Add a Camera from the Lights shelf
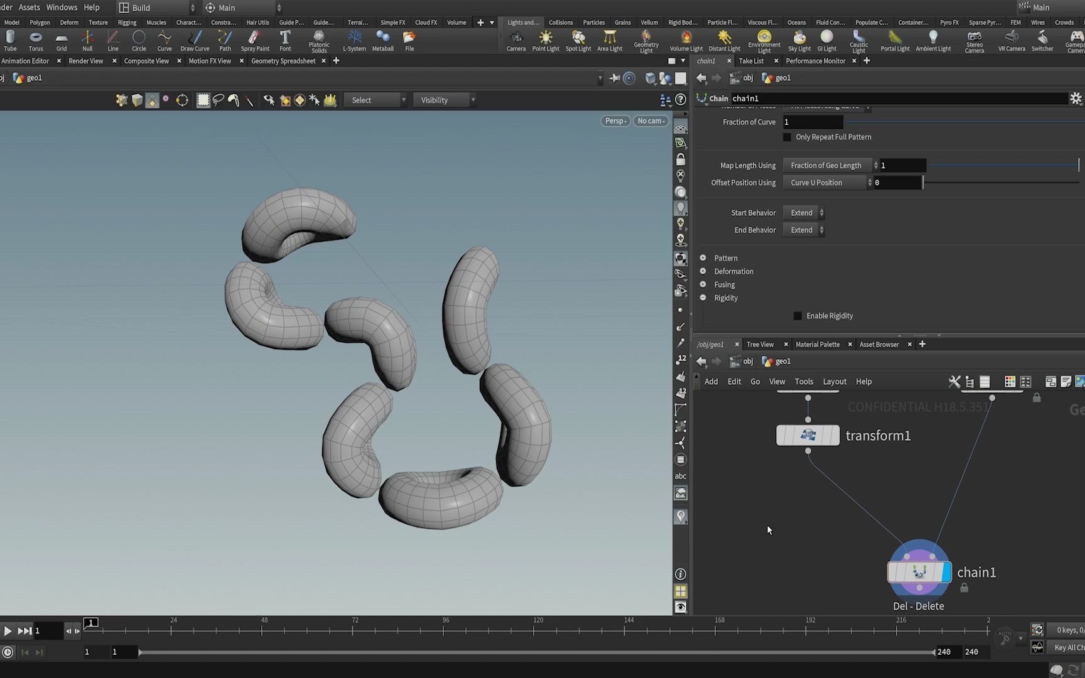 click(x=516, y=40)
